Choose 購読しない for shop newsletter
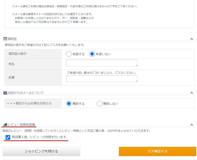Screen dimensions: 197x160 [99, 103]
